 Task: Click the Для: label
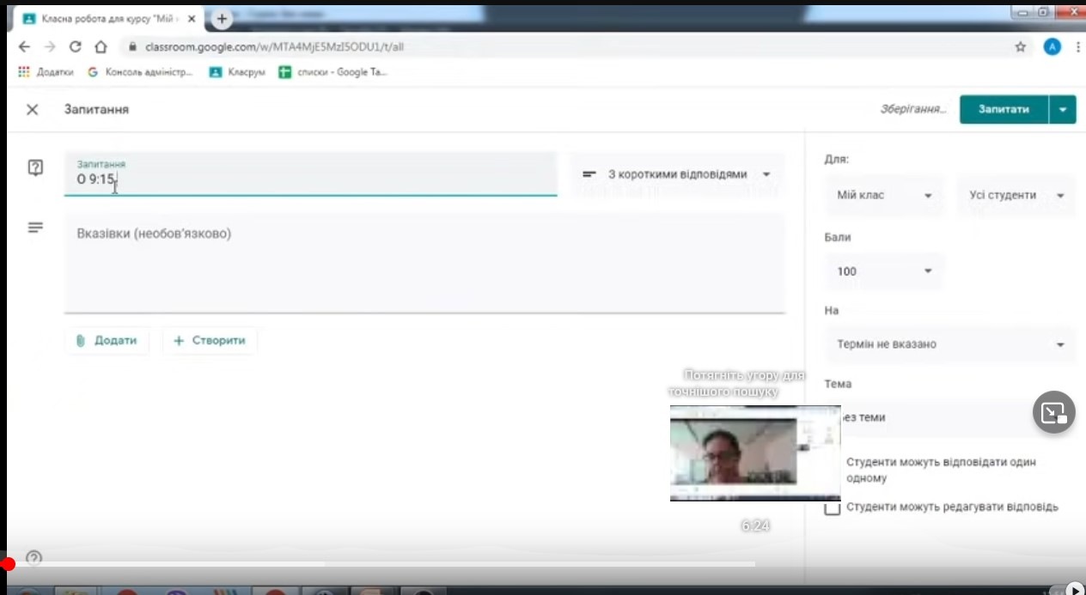pos(836,160)
